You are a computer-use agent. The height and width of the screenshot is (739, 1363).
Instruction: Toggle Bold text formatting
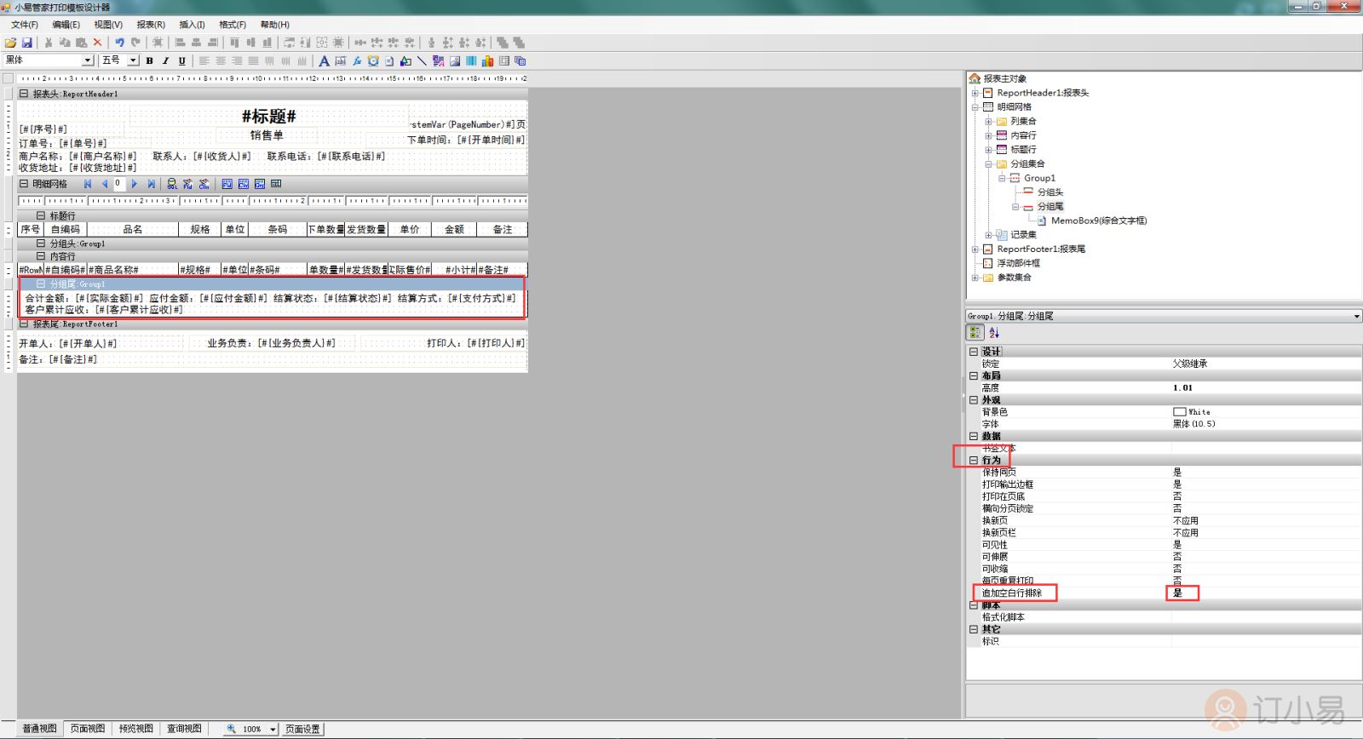[150, 60]
